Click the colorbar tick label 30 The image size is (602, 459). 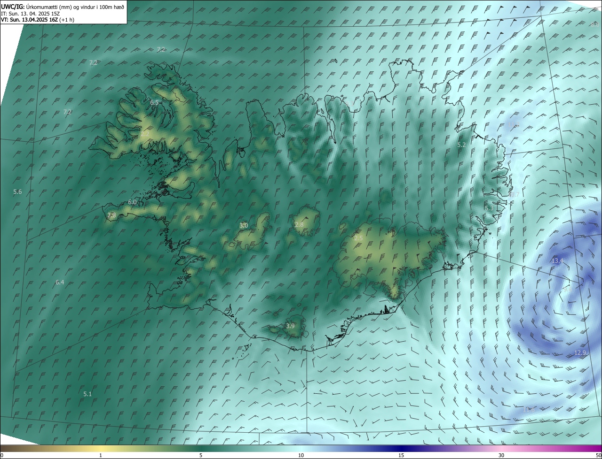coord(501,455)
